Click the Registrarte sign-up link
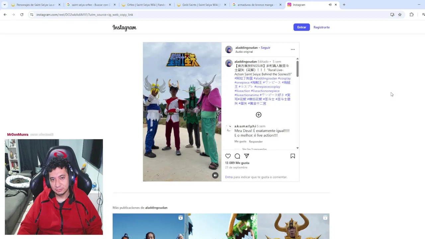The width and height of the screenshot is (425, 239). pyautogui.click(x=321, y=27)
